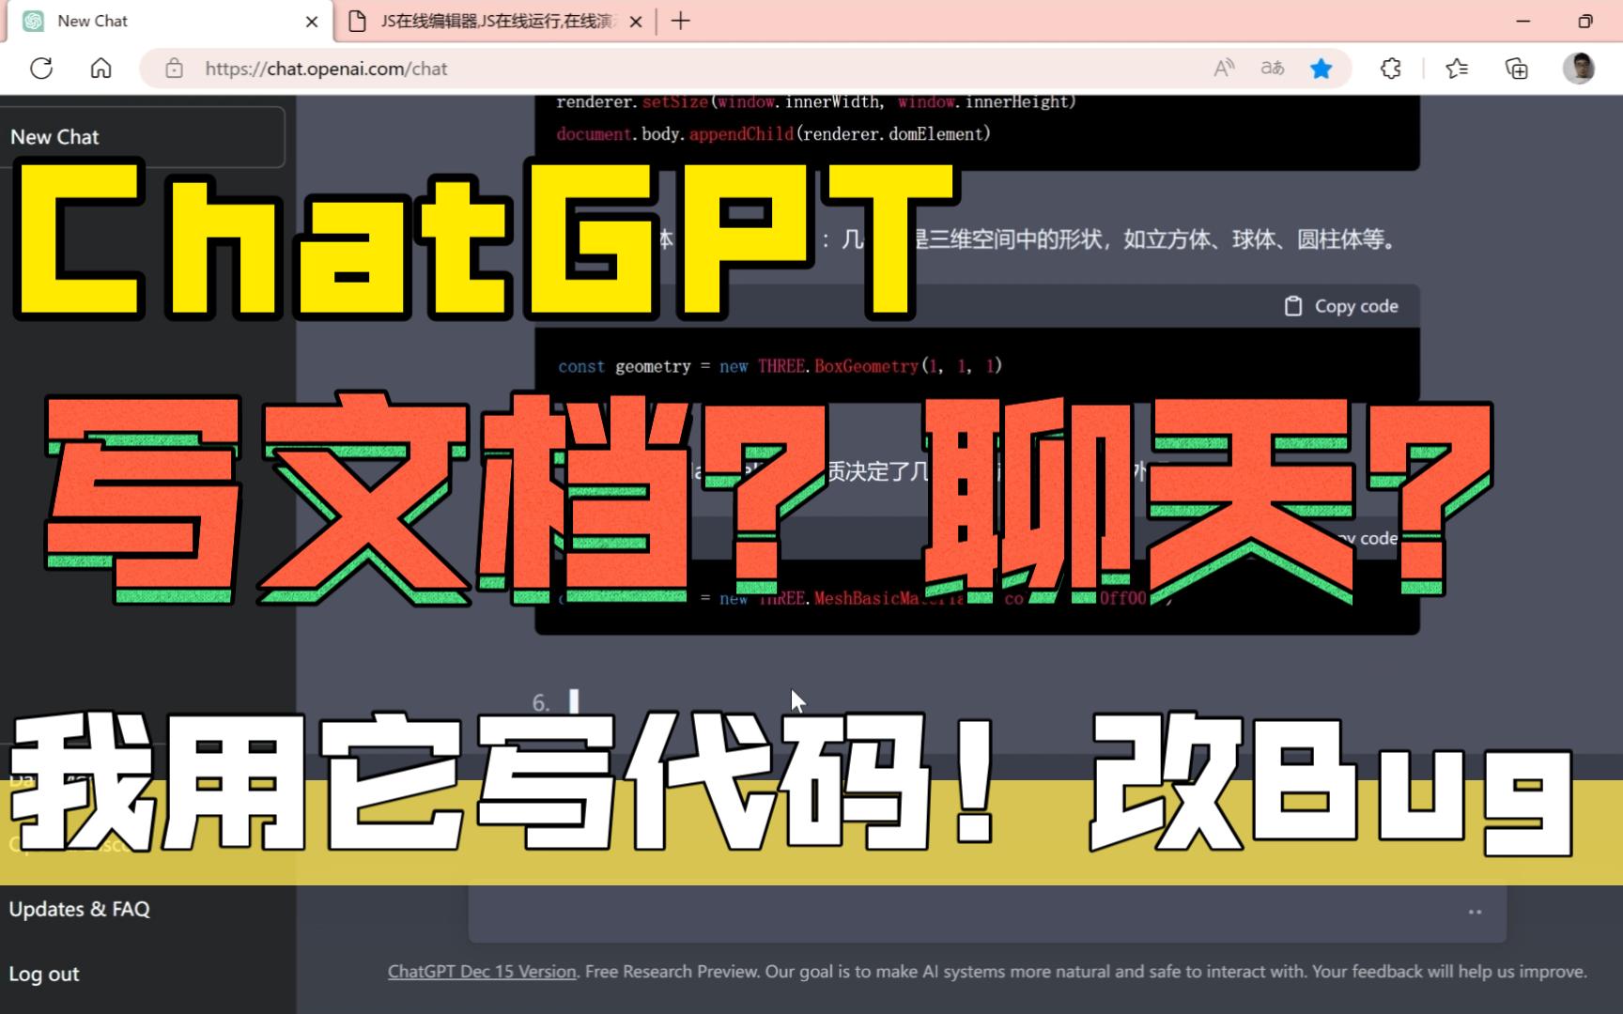Click the chat message input box
This screenshot has height=1014, width=1623.
pyautogui.click(x=986, y=913)
